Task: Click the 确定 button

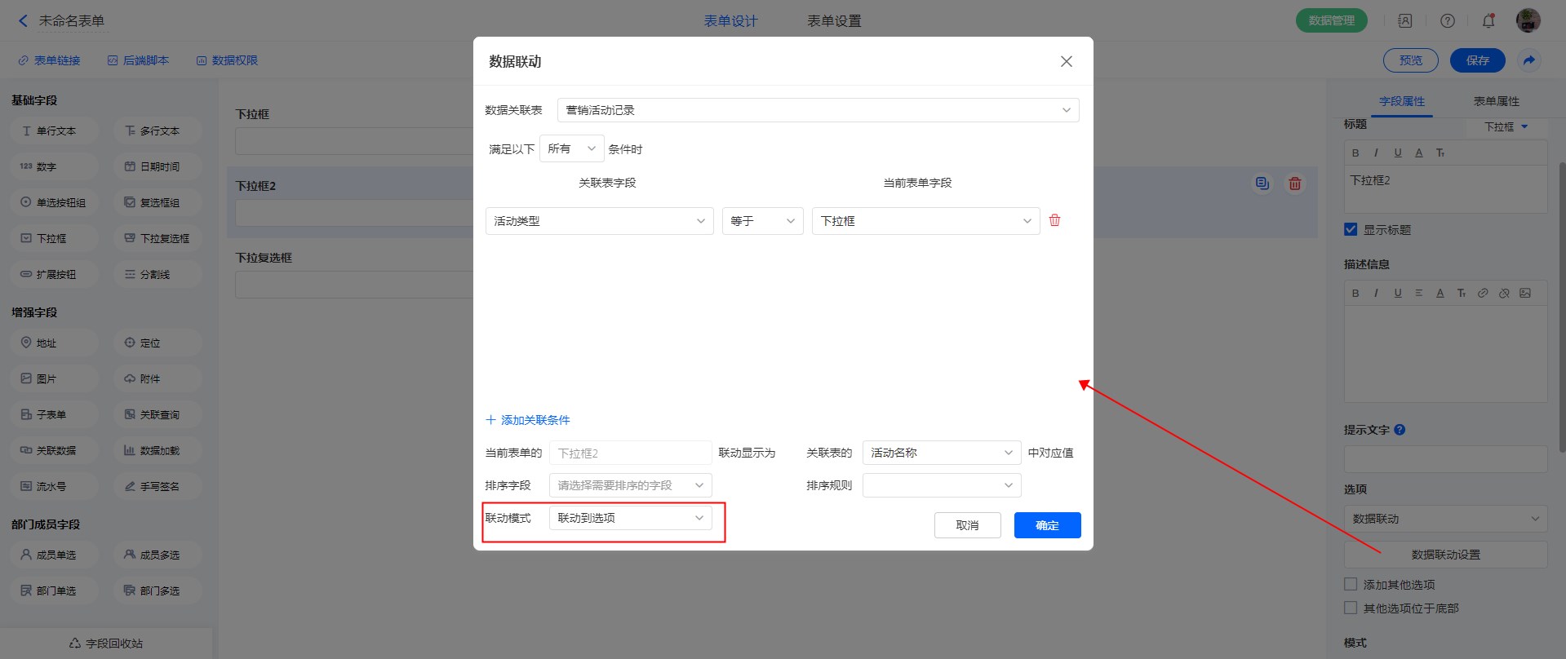Action: point(1047,525)
